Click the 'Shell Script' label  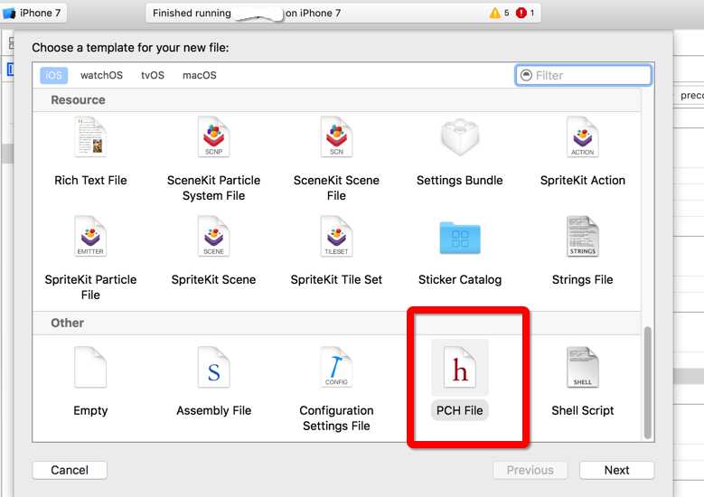tap(582, 410)
